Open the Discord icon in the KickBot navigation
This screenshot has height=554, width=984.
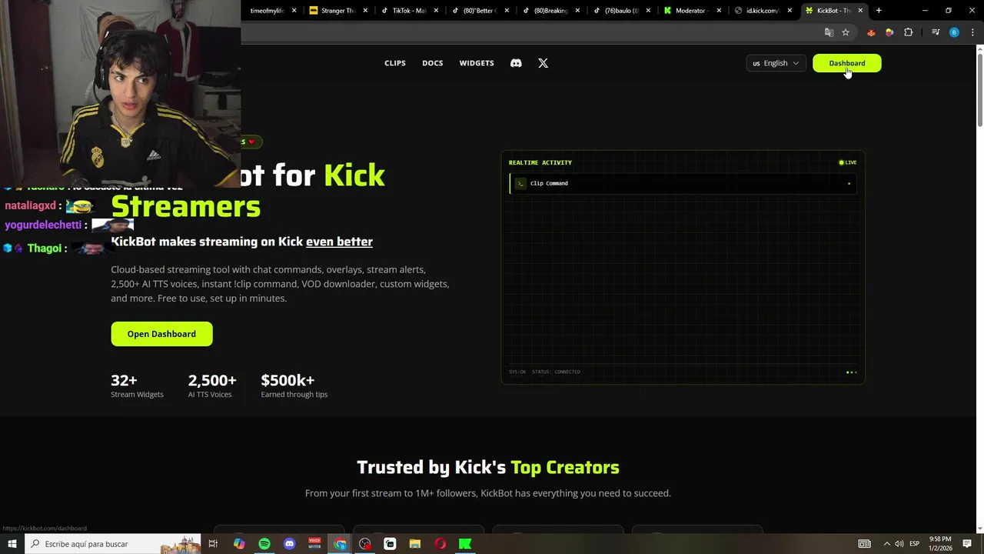[x=516, y=63]
